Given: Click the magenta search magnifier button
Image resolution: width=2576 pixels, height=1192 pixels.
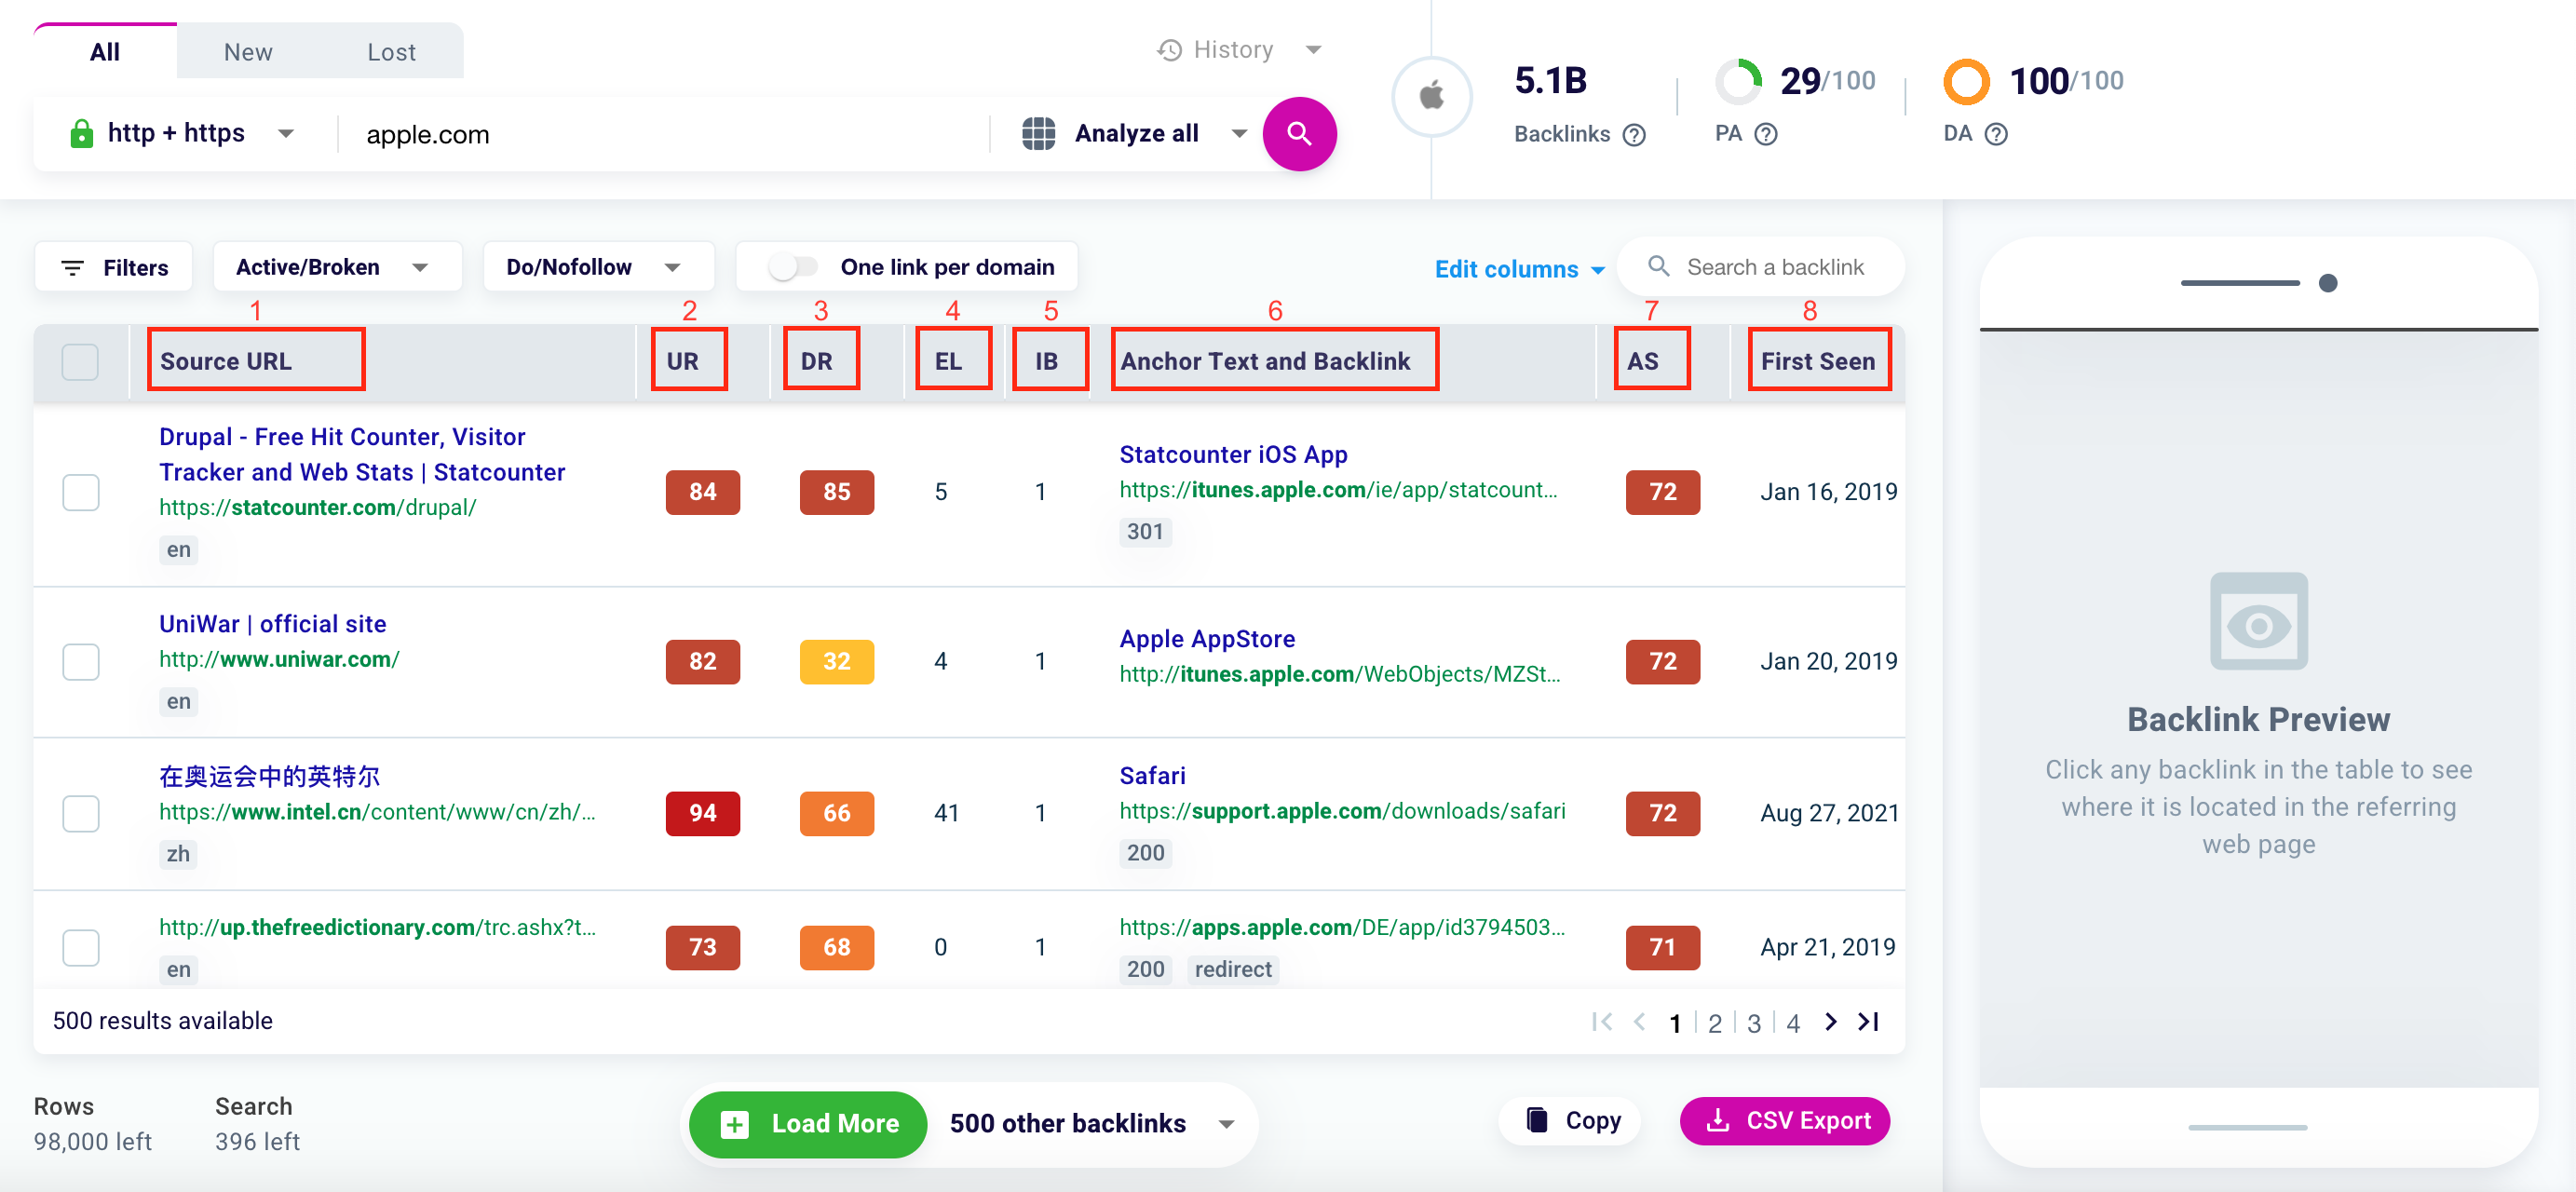Looking at the screenshot, I should (1298, 133).
